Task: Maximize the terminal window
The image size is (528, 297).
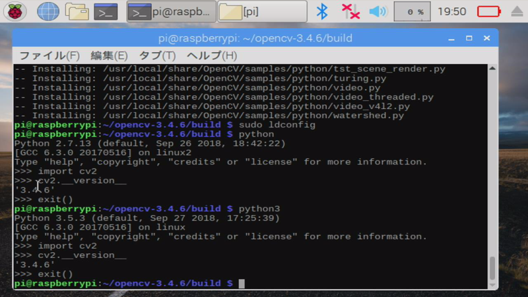Action: [x=469, y=38]
